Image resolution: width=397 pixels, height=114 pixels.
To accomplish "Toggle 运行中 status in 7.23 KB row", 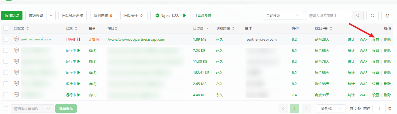I will pyautogui.click(x=73, y=50).
